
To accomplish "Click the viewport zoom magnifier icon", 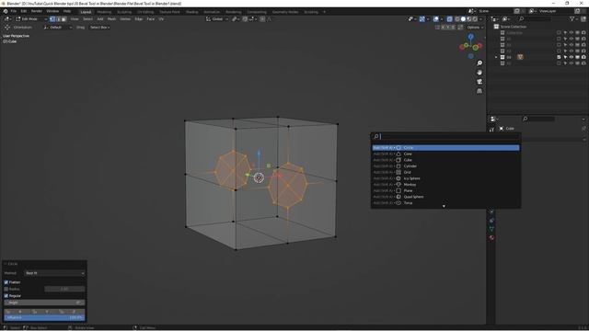I will pyautogui.click(x=479, y=63).
